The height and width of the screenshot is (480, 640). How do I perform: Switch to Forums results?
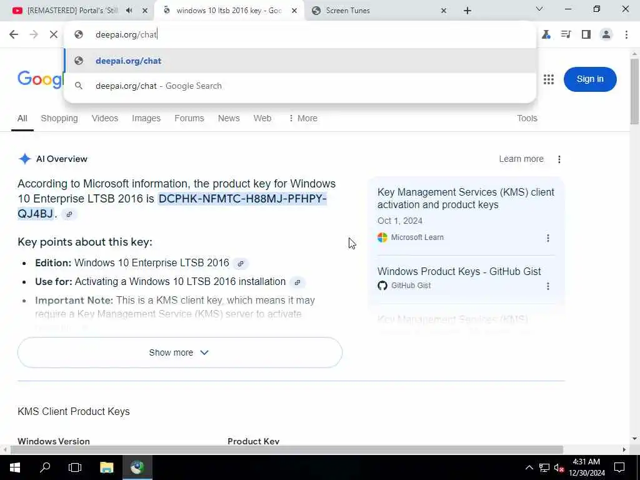[x=189, y=118]
